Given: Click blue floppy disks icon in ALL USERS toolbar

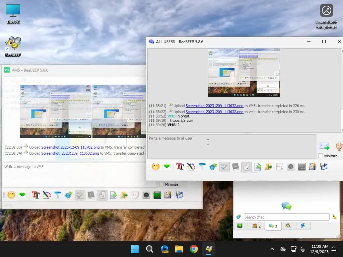Looking at the screenshot, I should [324, 167].
